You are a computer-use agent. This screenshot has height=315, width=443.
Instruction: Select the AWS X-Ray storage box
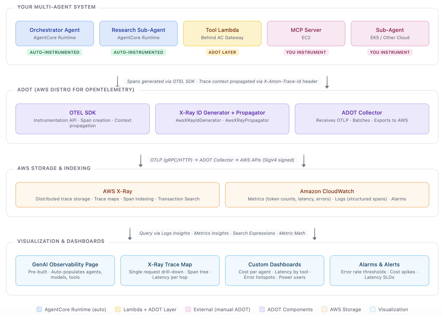pyautogui.click(x=117, y=195)
